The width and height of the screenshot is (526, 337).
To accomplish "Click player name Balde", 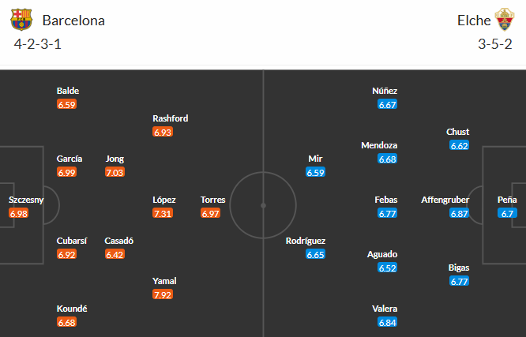I will pyautogui.click(x=68, y=91).
